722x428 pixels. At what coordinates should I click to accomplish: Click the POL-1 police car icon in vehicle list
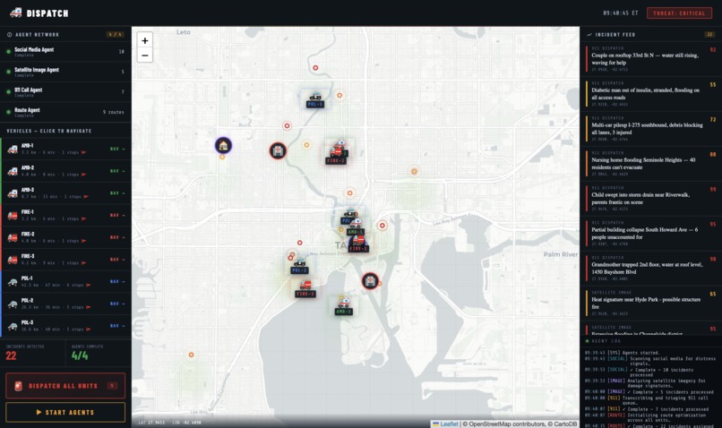(13, 282)
